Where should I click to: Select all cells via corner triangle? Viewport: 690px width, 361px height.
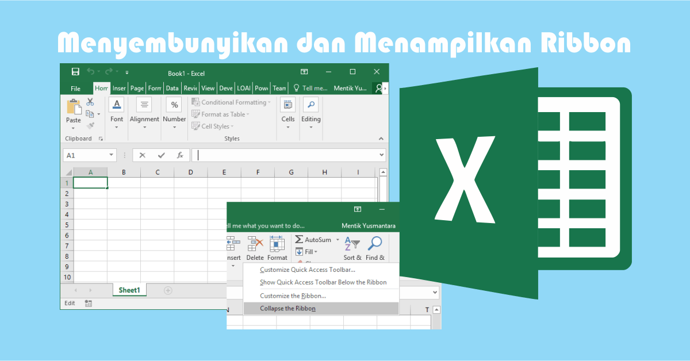68,172
